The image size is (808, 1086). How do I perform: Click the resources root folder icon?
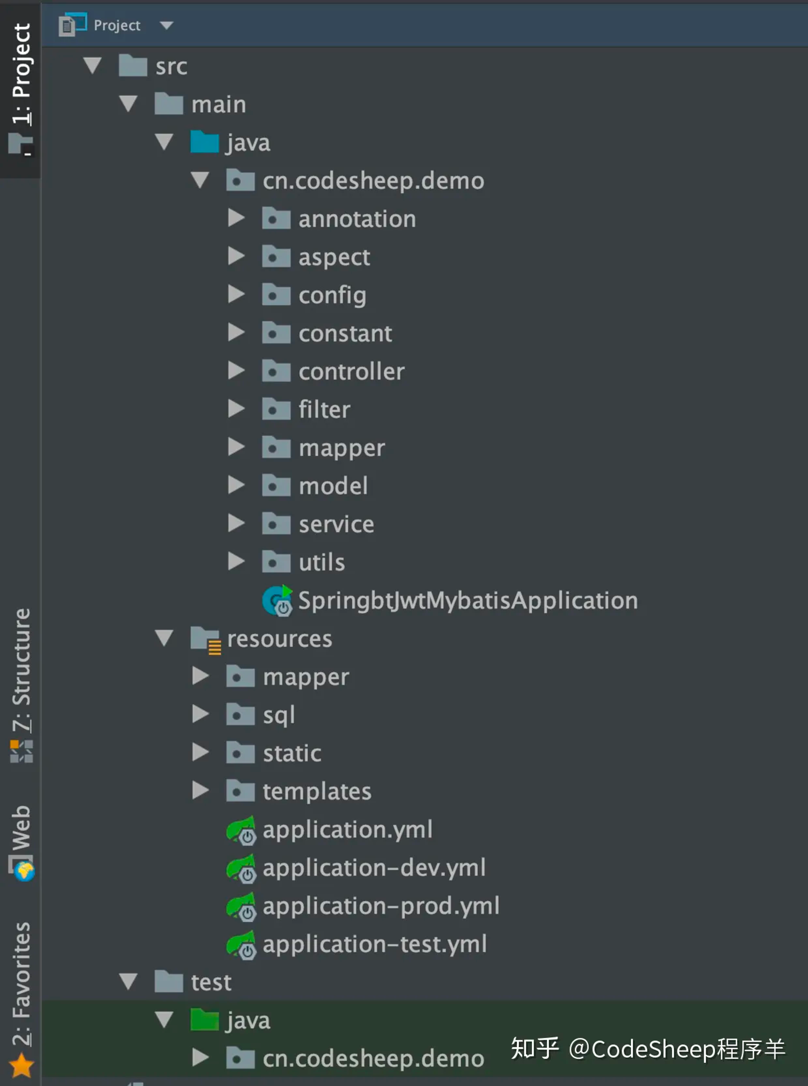(x=205, y=639)
